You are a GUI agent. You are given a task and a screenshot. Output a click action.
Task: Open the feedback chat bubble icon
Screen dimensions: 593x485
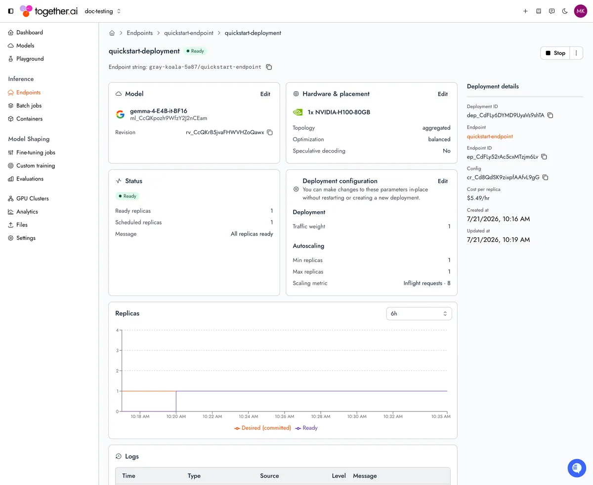click(x=552, y=11)
